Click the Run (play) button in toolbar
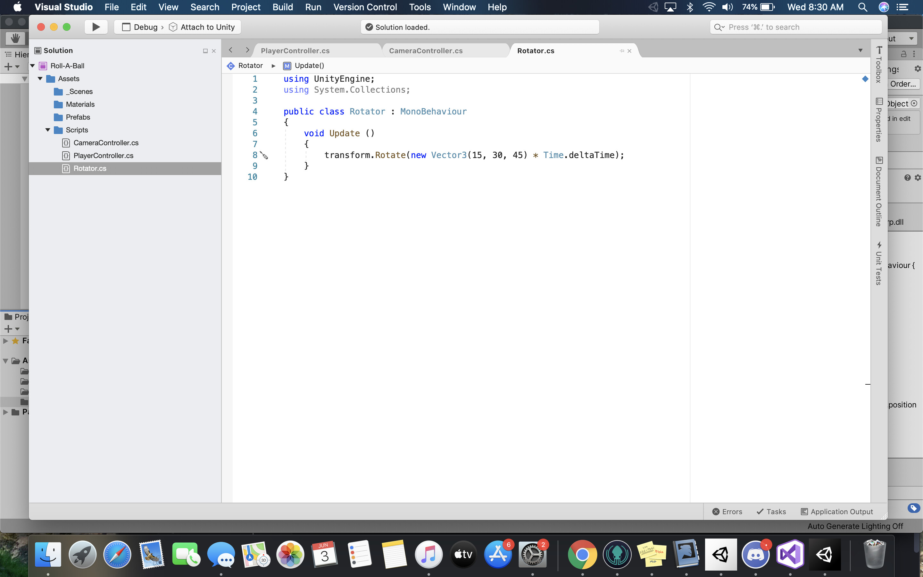Viewport: 923px width, 577px height. 96,27
